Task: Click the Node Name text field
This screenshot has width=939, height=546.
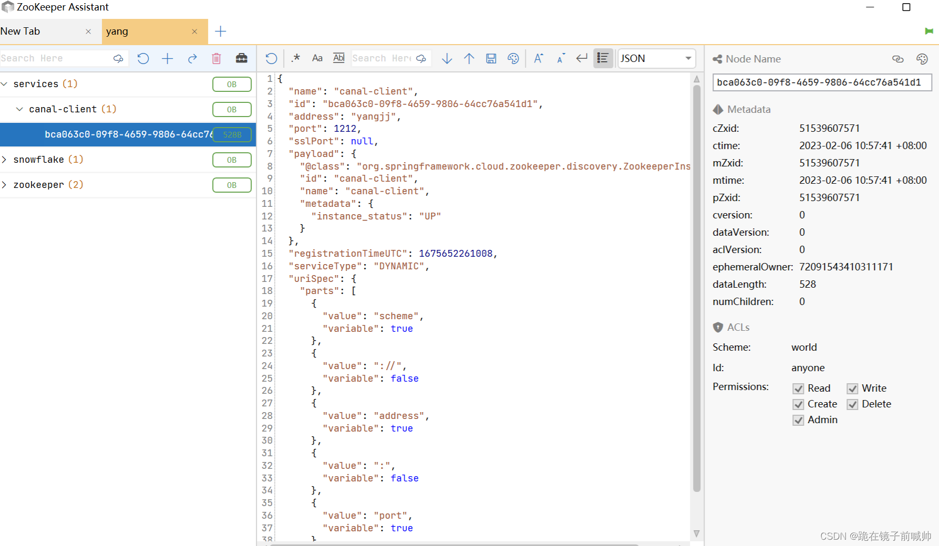Action: point(822,82)
